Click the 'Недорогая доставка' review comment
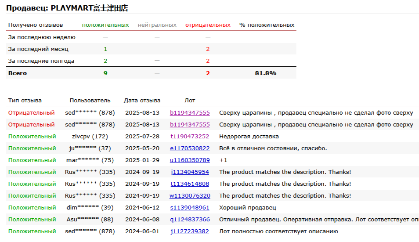419x242 pixels. 249,137
